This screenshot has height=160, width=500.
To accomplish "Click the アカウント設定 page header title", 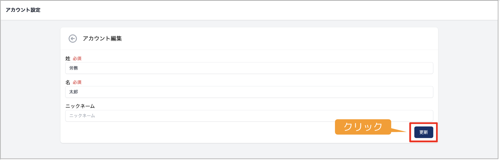I will click(23, 10).
